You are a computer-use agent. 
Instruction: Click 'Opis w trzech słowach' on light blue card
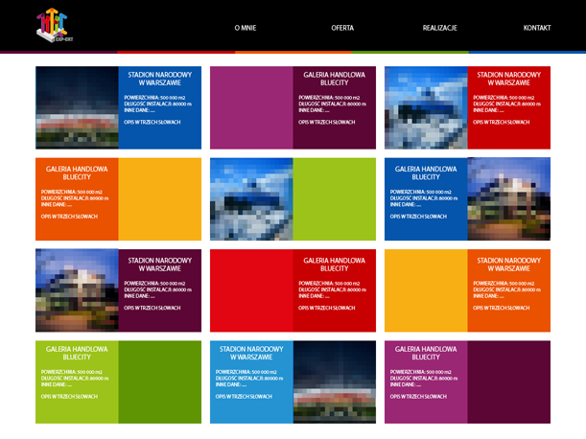click(244, 397)
